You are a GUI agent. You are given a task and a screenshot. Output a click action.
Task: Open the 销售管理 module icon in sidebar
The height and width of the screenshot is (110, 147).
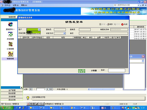[11, 54]
